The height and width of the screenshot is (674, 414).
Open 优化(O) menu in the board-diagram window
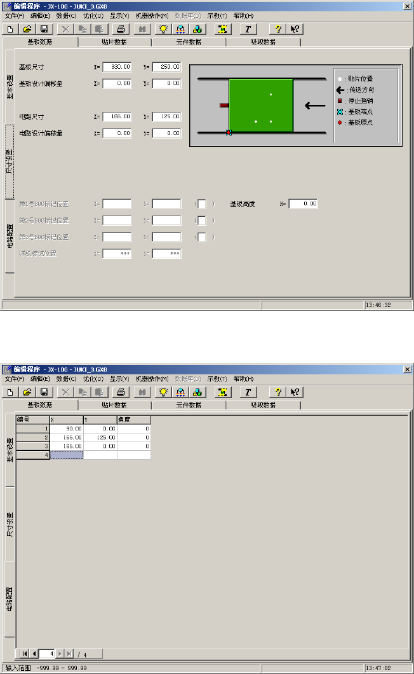(93, 15)
